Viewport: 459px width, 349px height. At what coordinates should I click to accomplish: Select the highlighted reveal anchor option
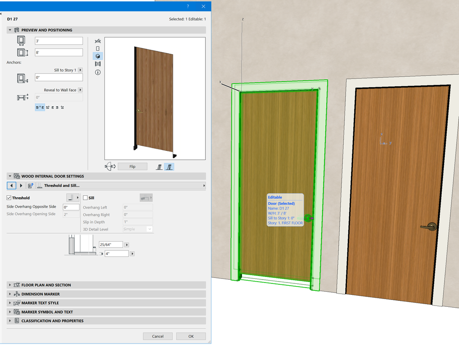point(40,108)
